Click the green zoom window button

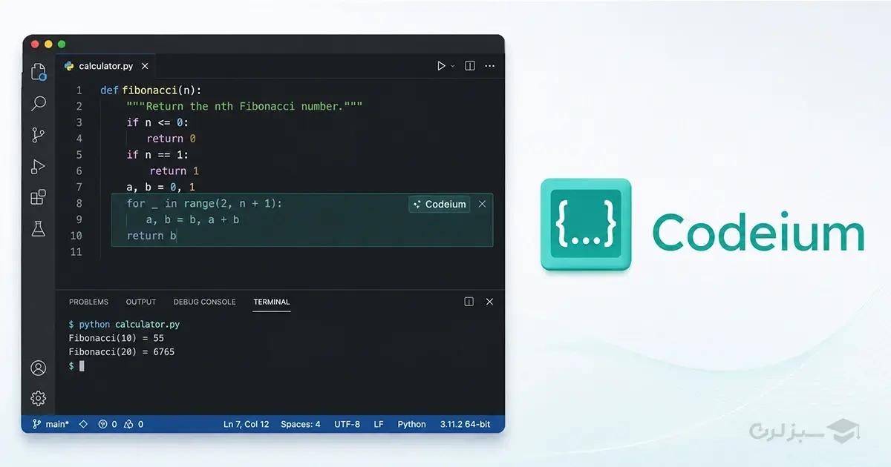(62, 44)
